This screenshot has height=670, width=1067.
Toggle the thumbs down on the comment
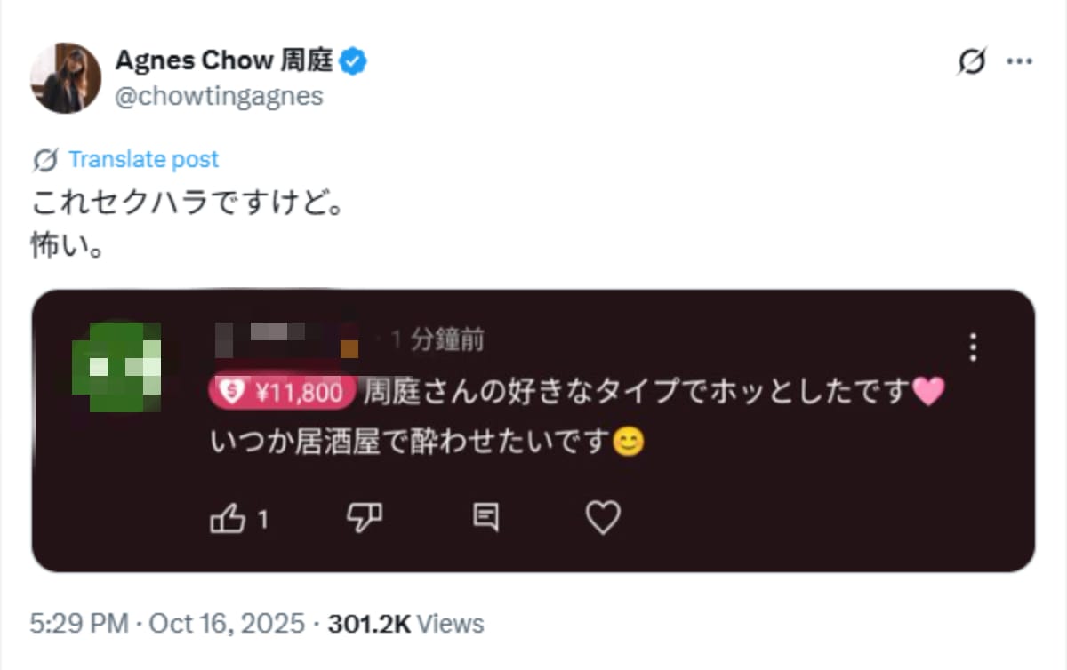coord(365,516)
